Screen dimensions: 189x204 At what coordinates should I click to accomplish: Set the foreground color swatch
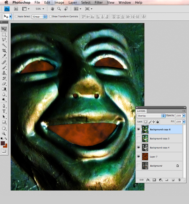coord(2,143)
